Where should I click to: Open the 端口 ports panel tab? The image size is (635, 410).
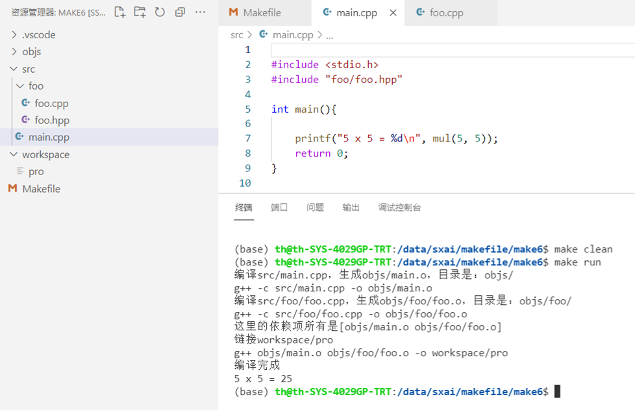coord(279,208)
